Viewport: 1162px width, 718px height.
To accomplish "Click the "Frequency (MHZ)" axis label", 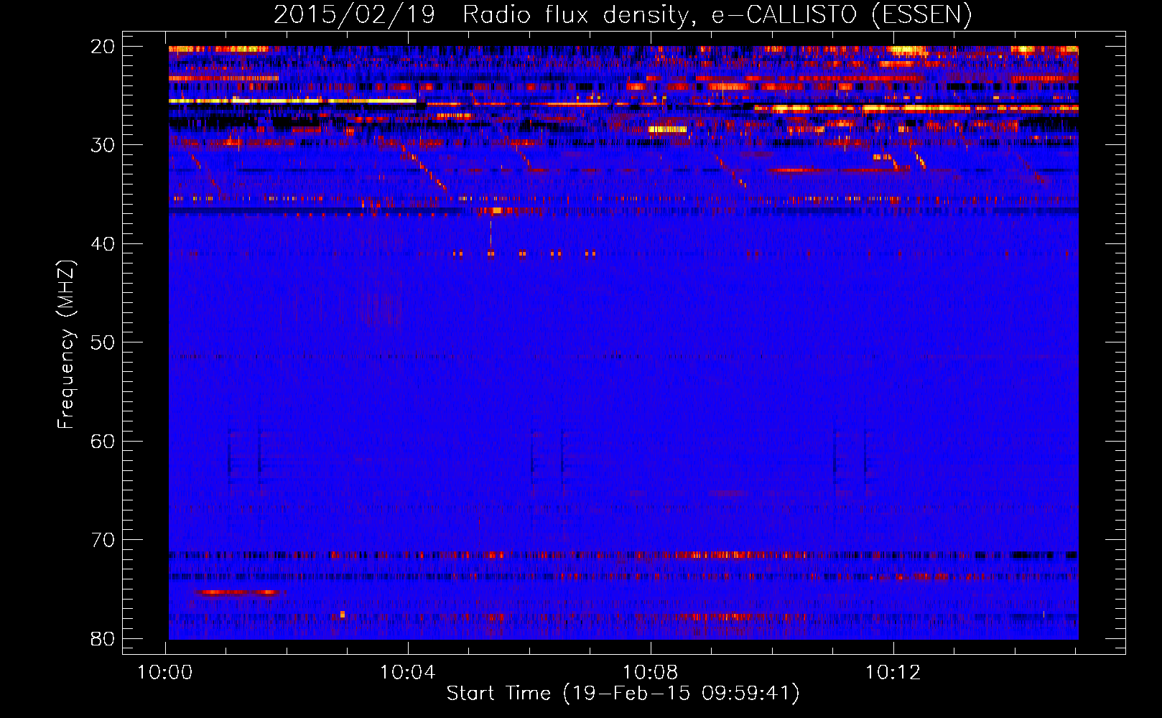I will tap(66, 345).
